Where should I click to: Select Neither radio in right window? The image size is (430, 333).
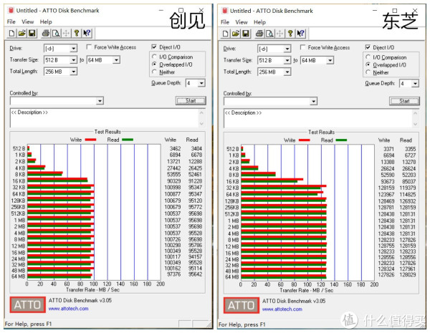(x=368, y=72)
